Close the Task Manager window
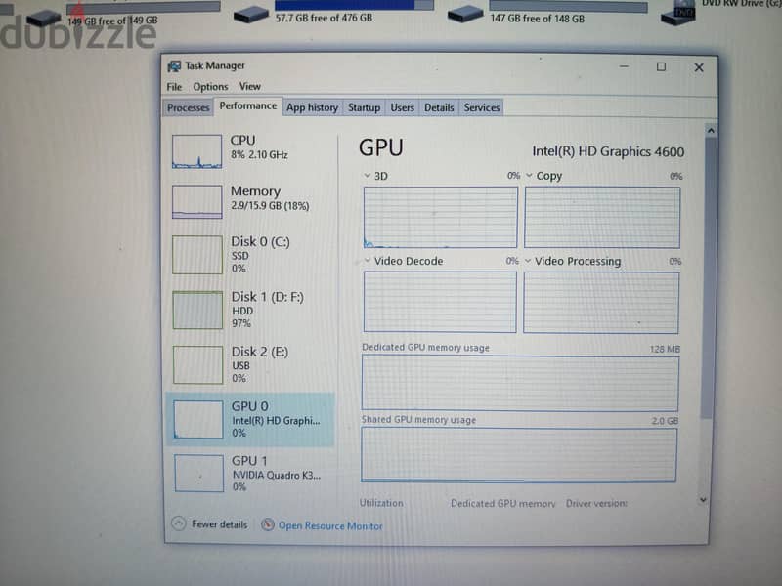Viewport: 782px width, 586px height. coord(699,67)
